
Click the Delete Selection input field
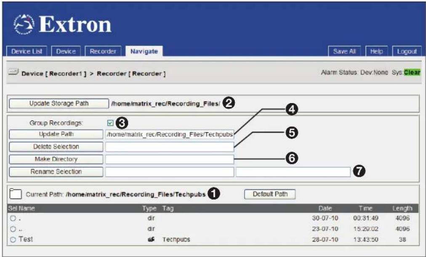pyautogui.click(x=170, y=147)
